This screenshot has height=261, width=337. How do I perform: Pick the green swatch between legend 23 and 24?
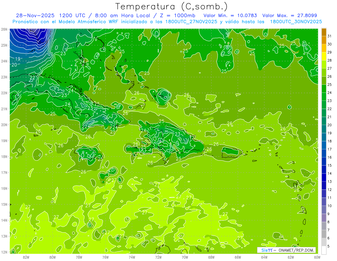(x=324, y=97)
